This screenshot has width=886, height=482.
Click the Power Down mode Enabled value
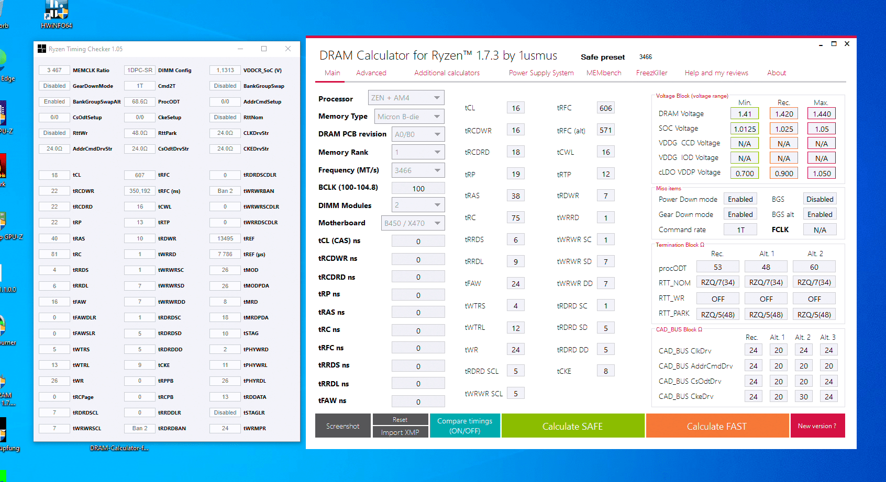740,199
